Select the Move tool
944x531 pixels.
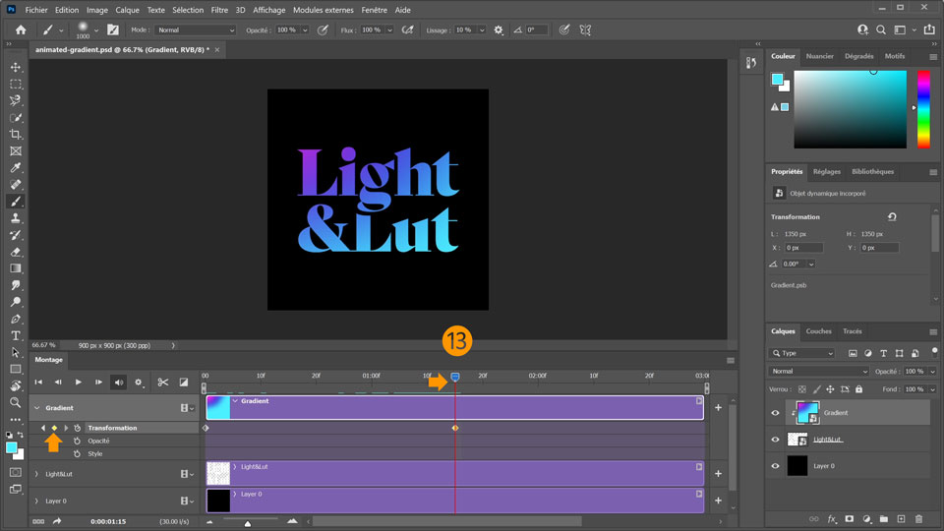point(16,67)
